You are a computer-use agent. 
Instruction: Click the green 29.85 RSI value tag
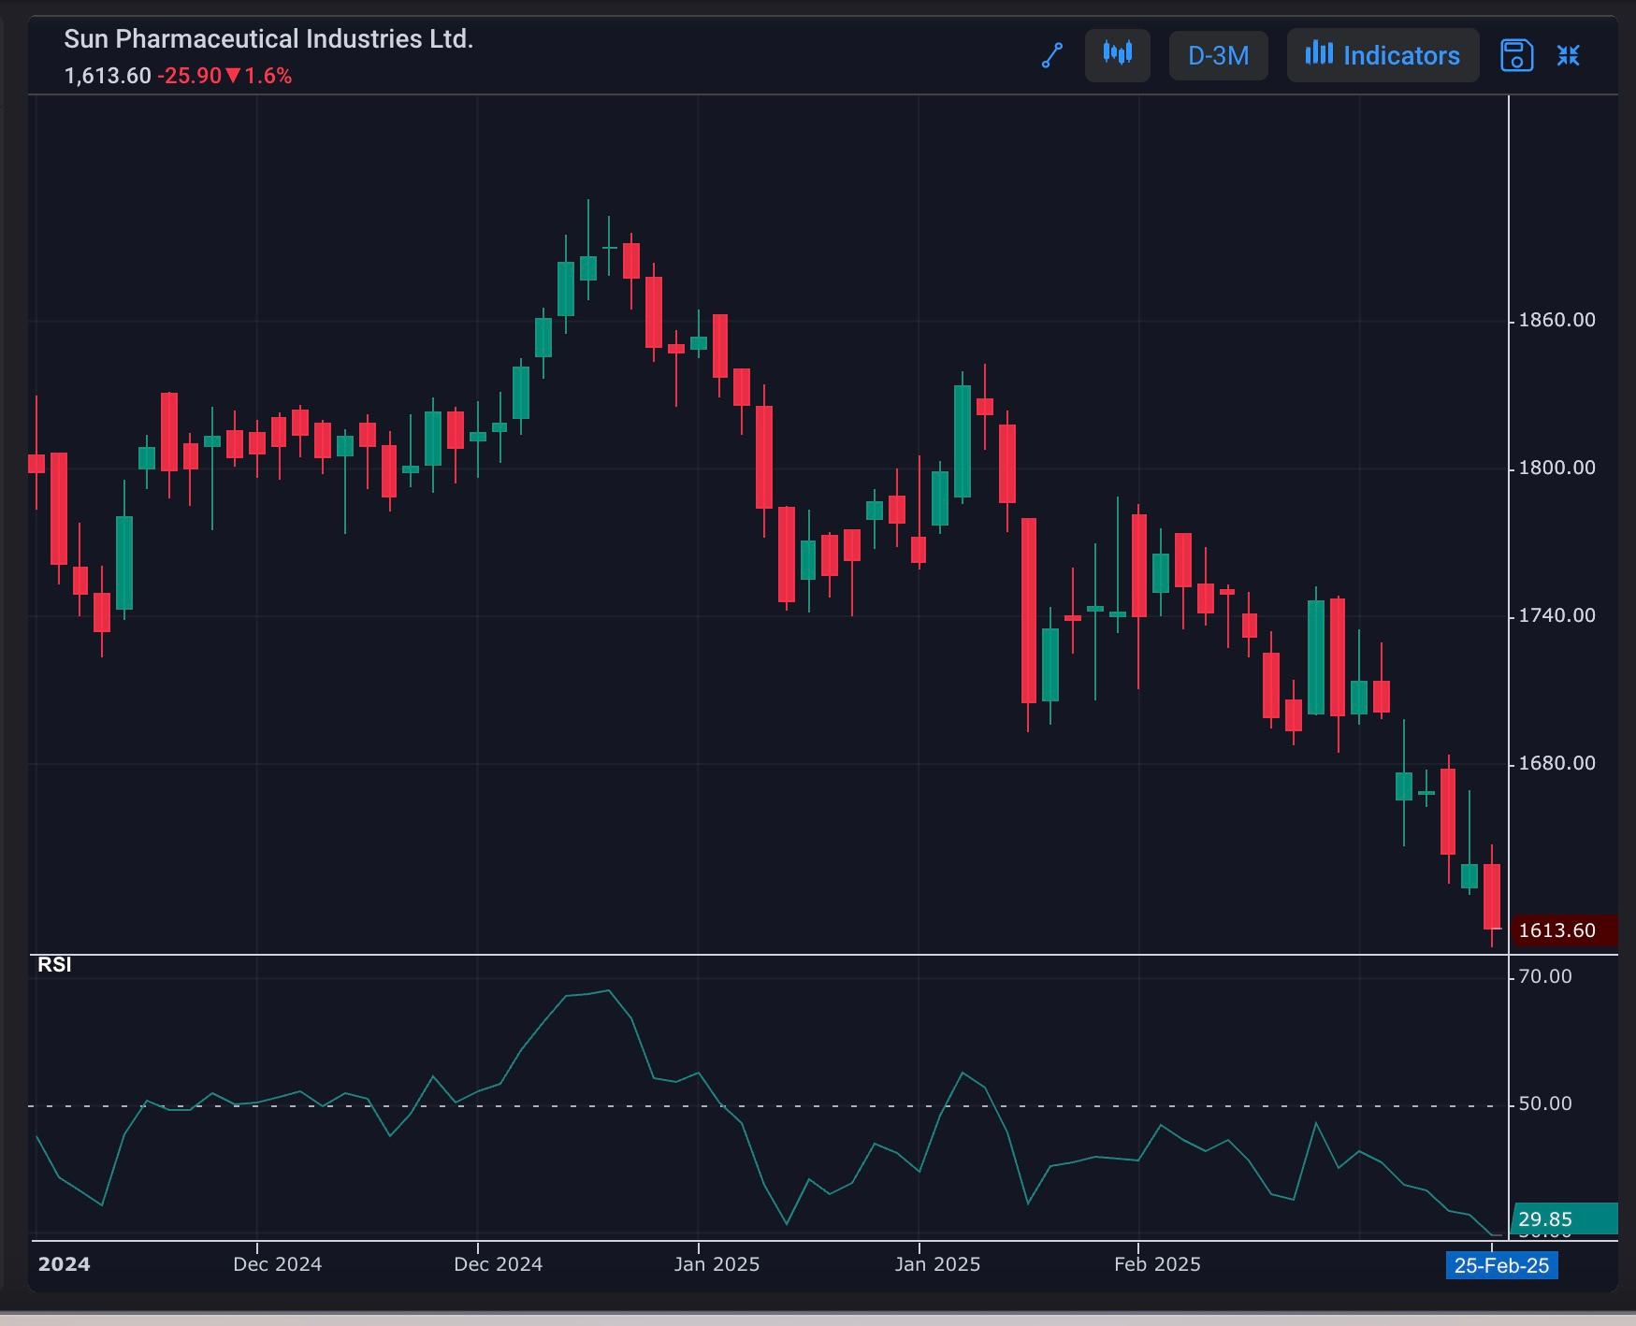[x=1563, y=1219]
